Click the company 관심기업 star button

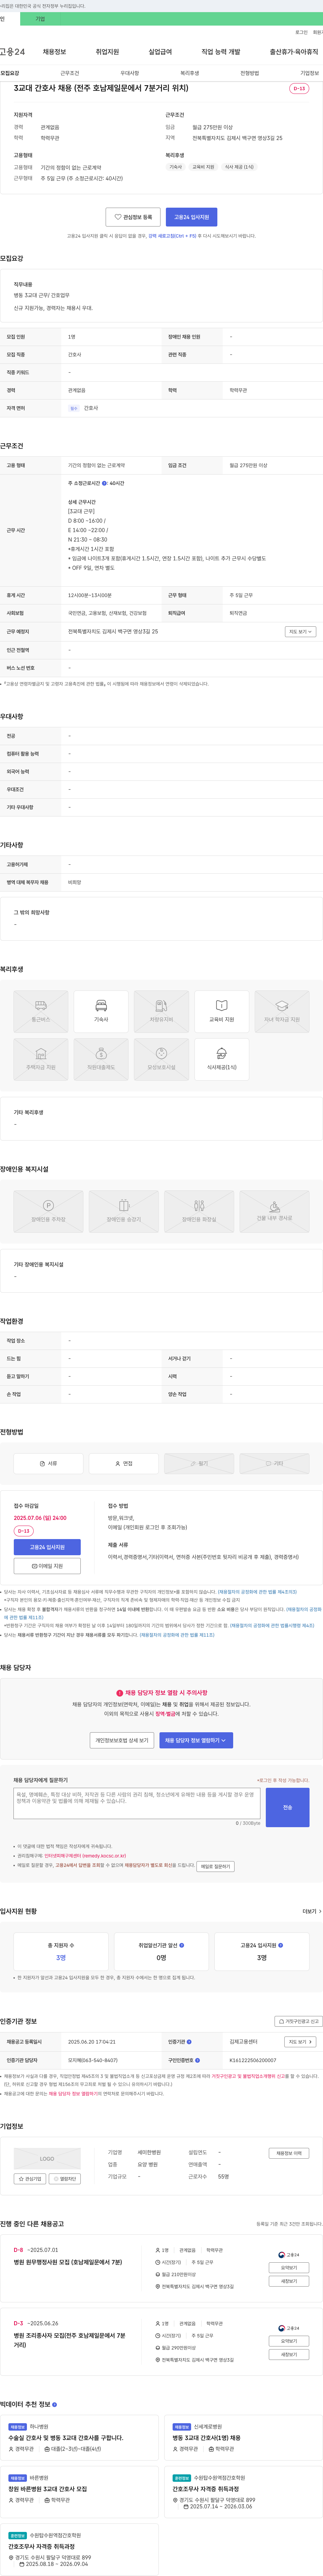[x=30, y=2179]
